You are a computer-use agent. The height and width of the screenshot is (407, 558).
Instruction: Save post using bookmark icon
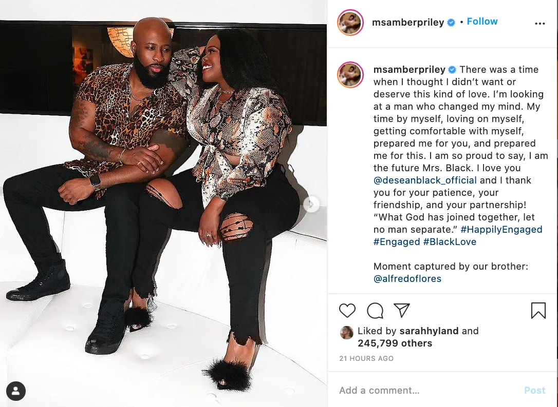pyautogui.click(x=538, y=311)
